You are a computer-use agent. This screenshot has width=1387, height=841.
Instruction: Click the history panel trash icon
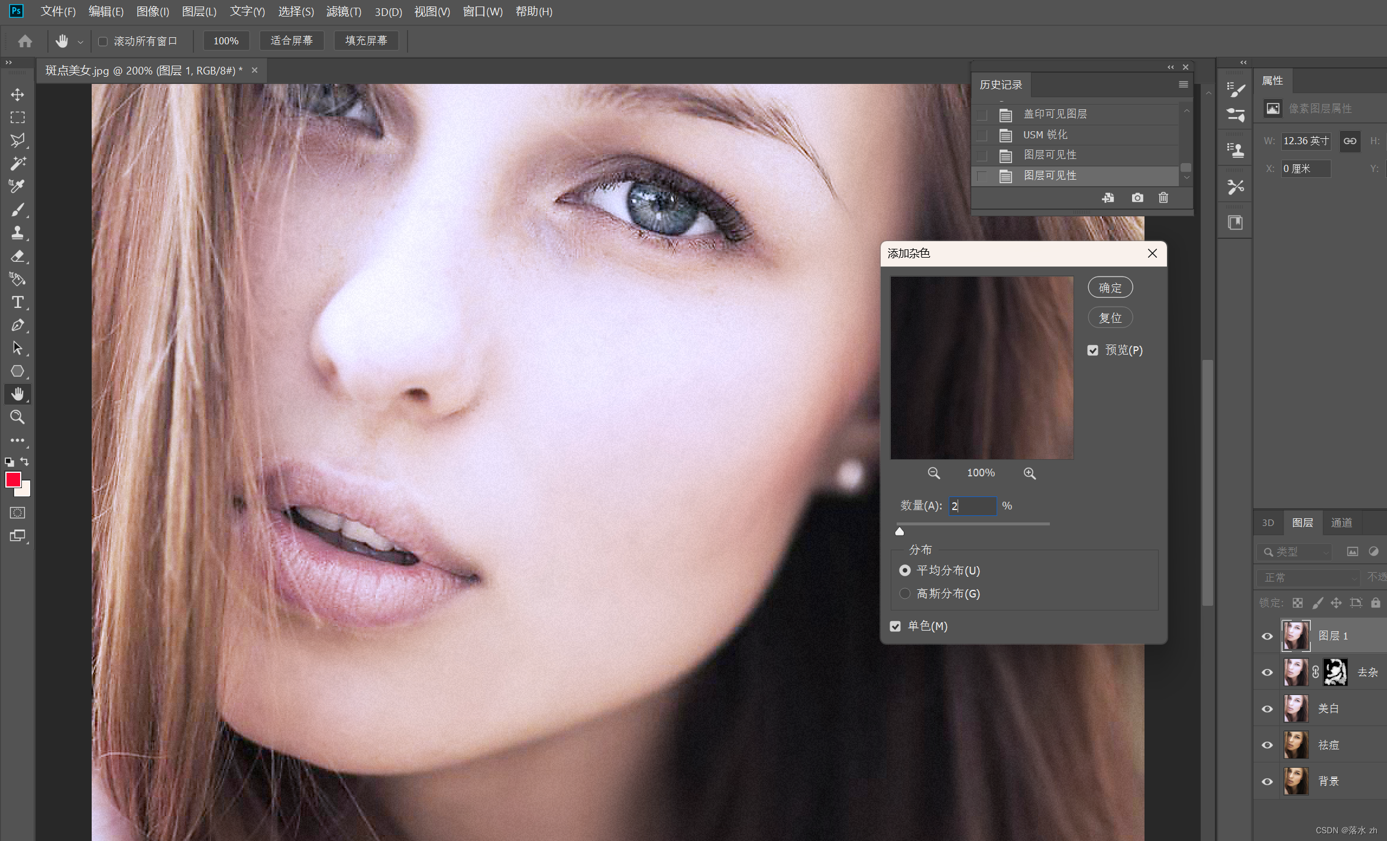tap(1163, 197)
